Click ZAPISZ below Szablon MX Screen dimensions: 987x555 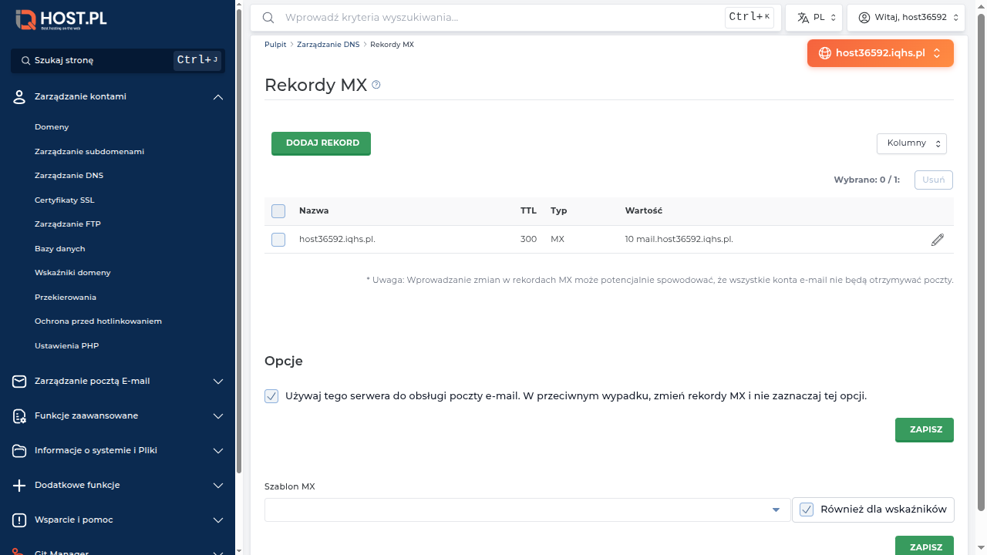pyautogui.click(x=925, y=546)
